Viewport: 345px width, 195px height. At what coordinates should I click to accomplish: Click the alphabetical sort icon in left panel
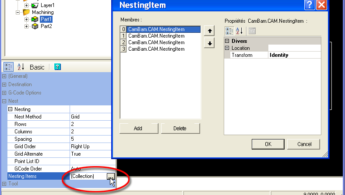click(x=21, y=67)
